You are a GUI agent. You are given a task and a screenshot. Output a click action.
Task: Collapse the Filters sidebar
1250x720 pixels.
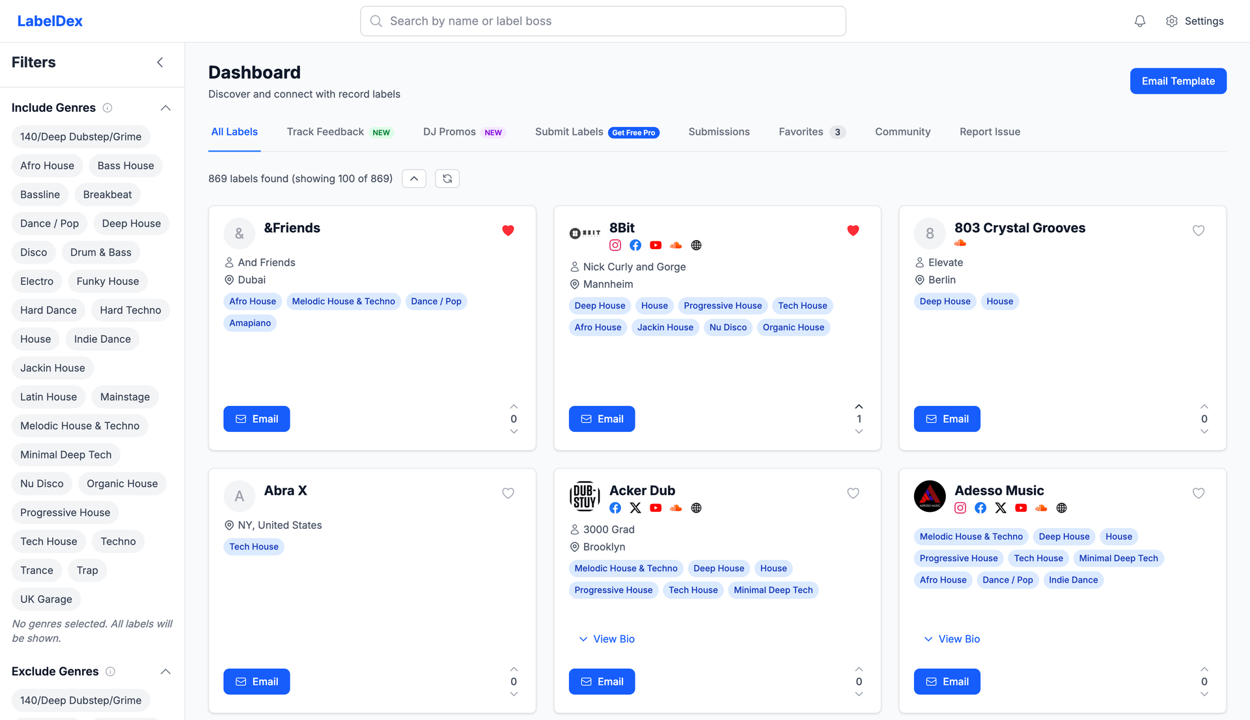160,62
